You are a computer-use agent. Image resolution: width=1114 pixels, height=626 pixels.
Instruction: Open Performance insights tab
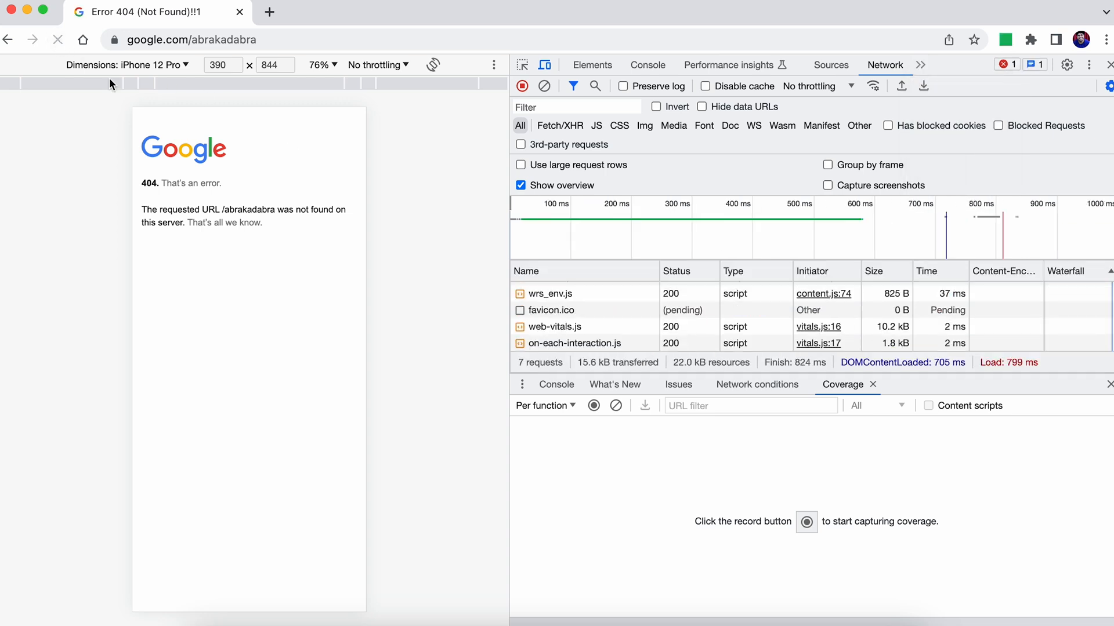(x=735, y=65)
